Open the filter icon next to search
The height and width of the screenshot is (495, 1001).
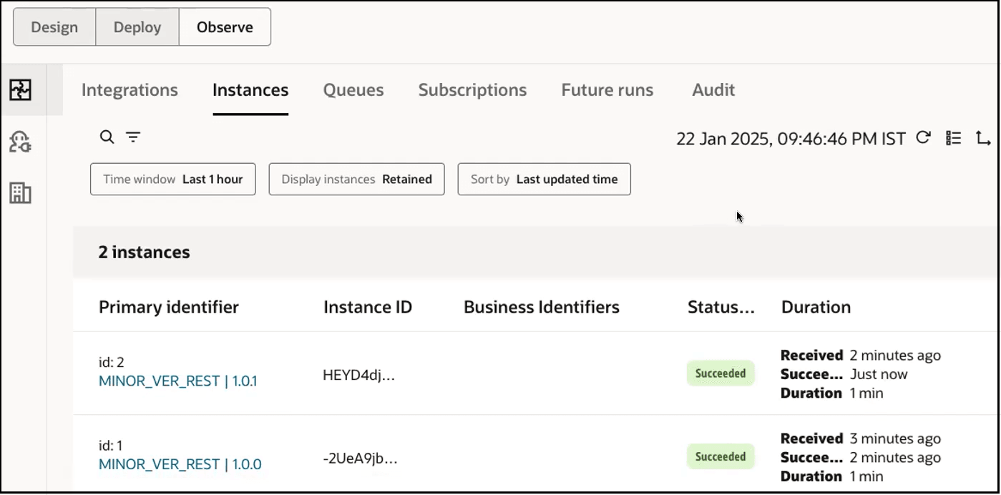(x=133, y=137)
